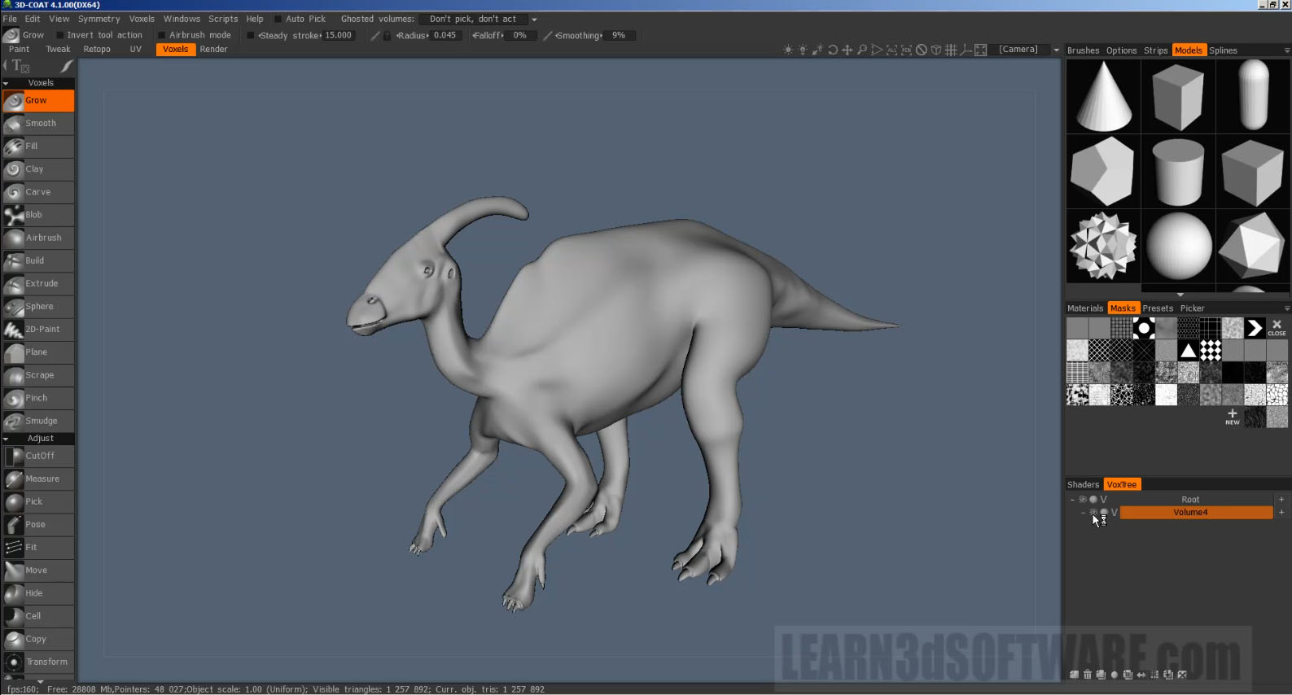The width and height of the screenshot is (1292, 695).
Task: Open the Windows menu
Action: (x=182, y=19)
